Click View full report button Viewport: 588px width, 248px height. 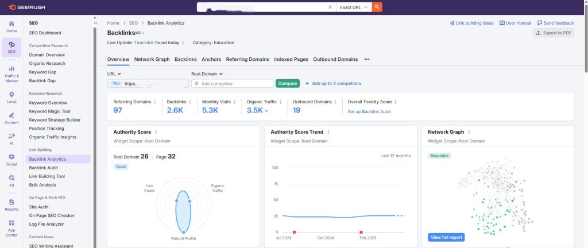446,237
